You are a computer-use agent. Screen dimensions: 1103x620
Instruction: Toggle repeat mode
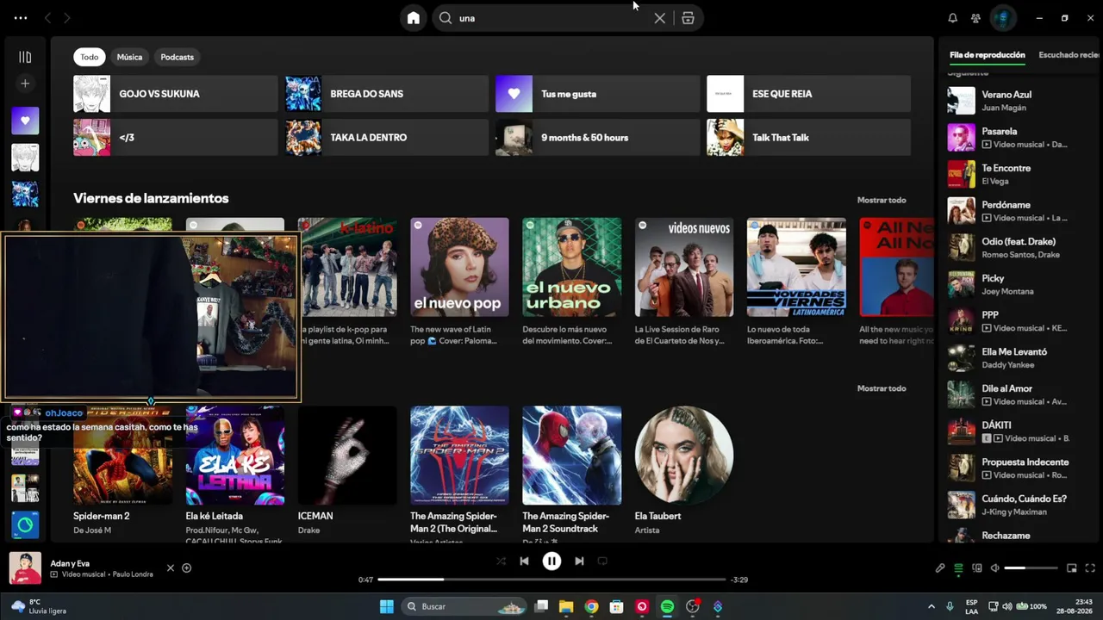tap(602, 561)
